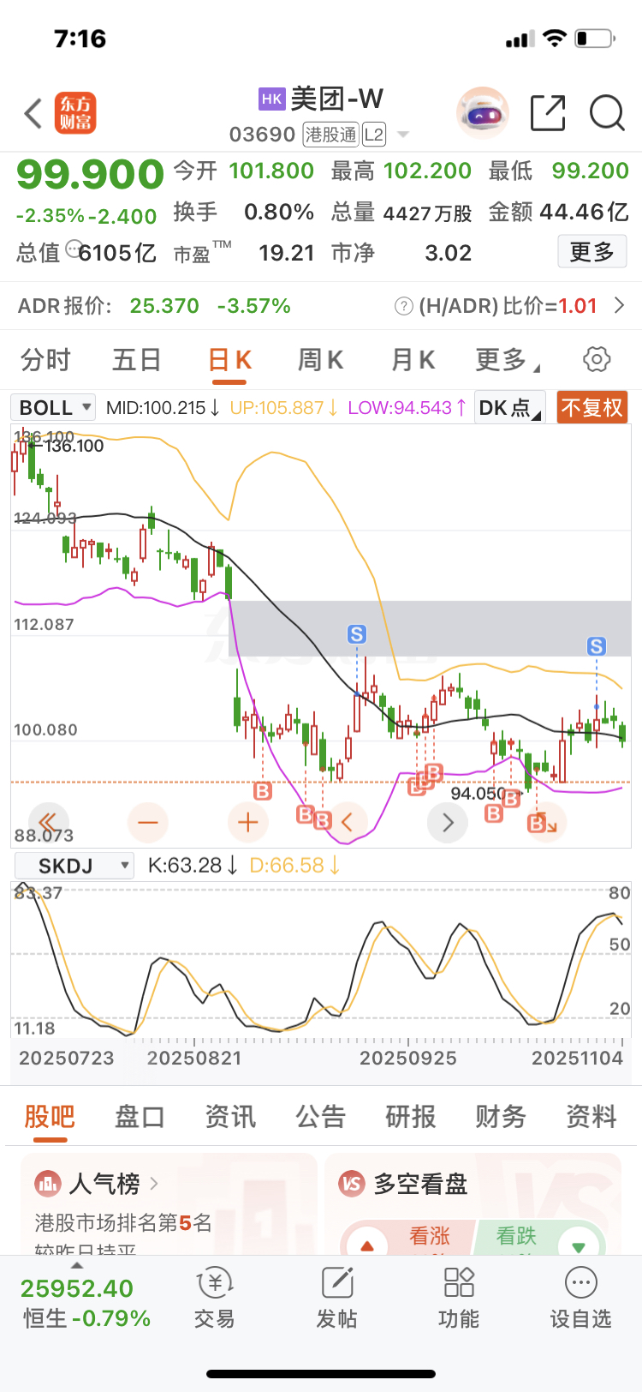The image size is (642, 1392).
Task: Select the 周K weekly chart tab
Action: (320, 360)
